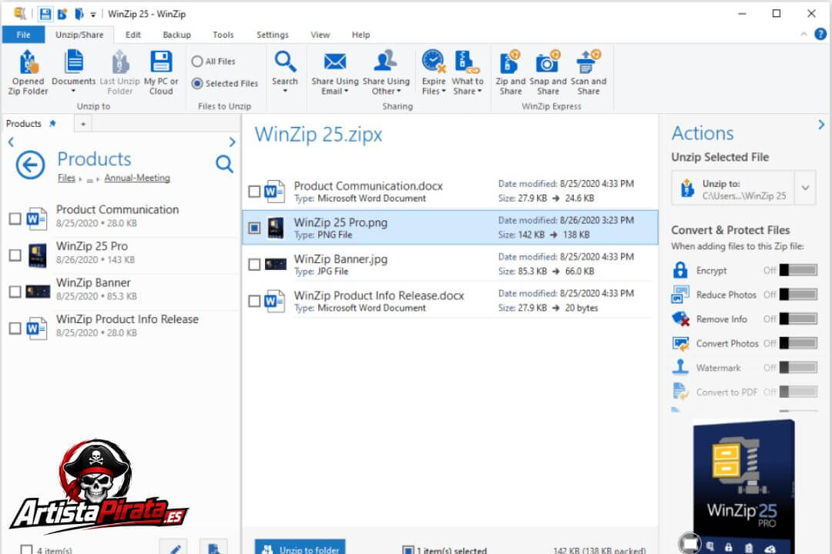Viewport: 832px width, 554px height.
Task: Click Share Using Other icon
Action: [x=386, y=61]
